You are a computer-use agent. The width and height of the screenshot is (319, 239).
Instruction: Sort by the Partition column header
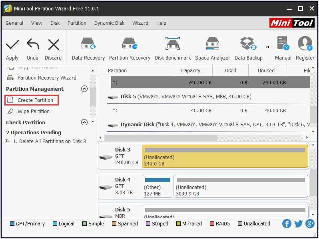140,70
